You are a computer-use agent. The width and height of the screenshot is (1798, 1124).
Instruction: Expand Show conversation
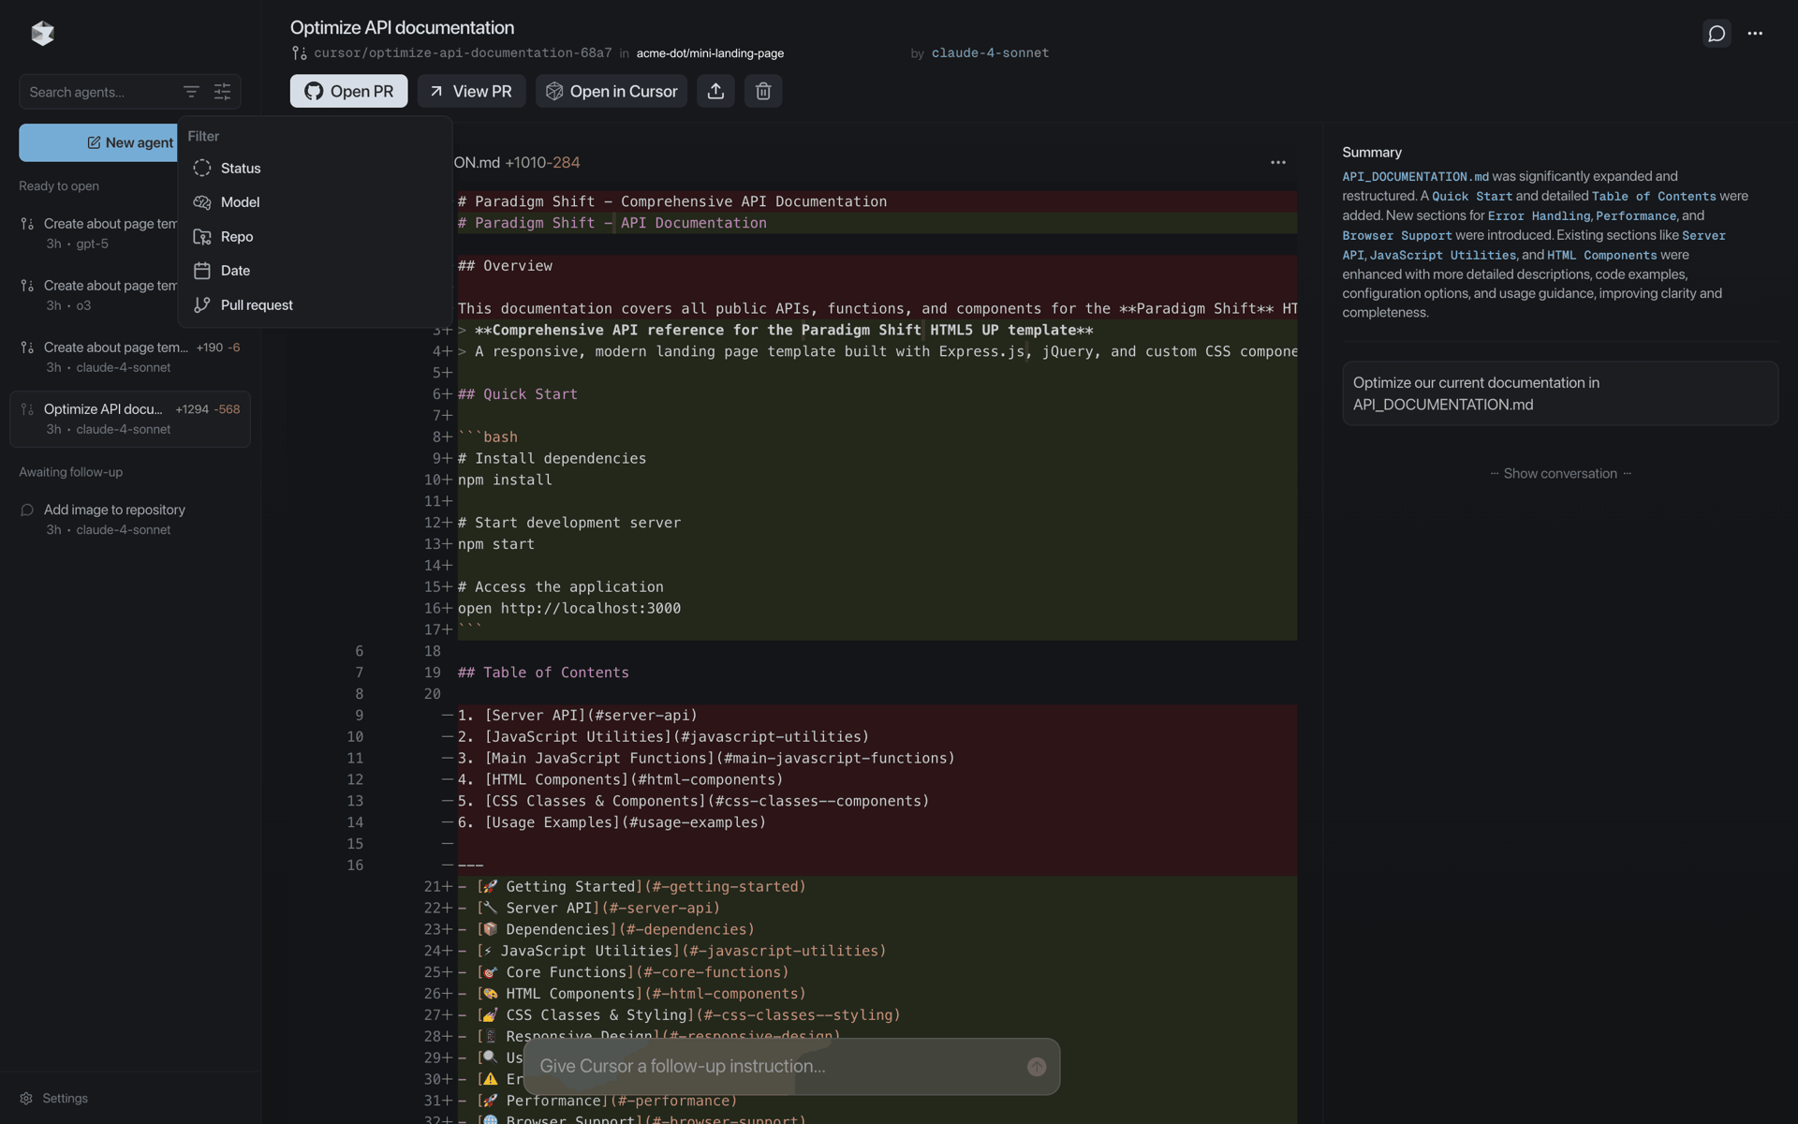(x=1560, y=474)
